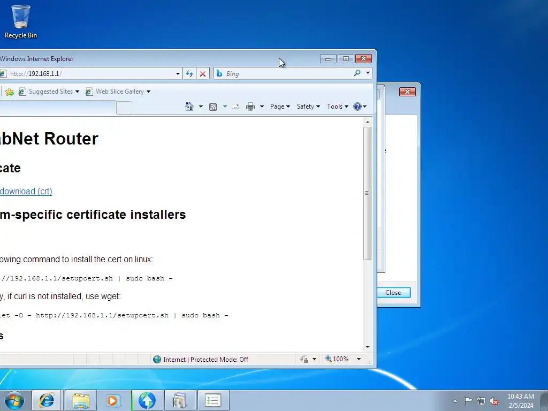Click the vertical scrollbar thumb
The width and height of the screenshot is (548, 411).
pyautogui.click(x=367, y=193)
